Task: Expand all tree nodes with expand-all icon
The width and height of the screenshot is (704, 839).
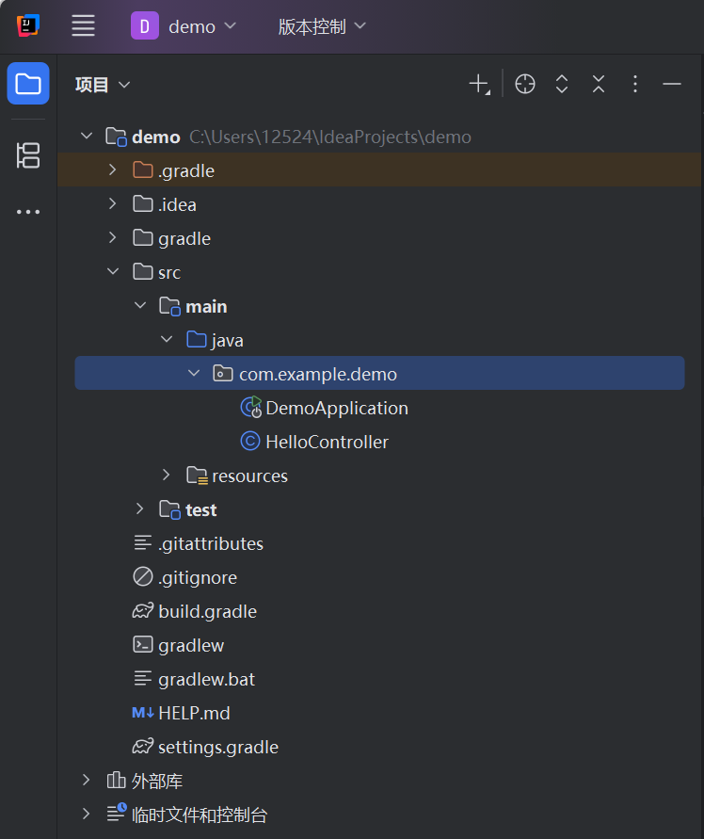Action: (561, 84)
